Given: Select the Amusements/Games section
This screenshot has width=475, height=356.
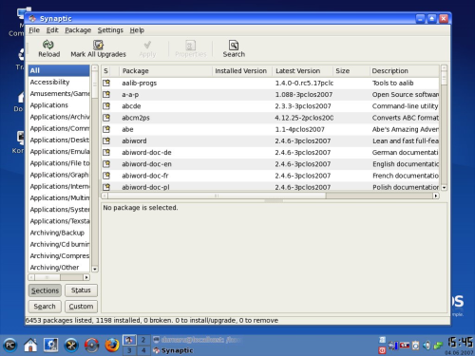Looking at the screenshot, I should 59,94.
